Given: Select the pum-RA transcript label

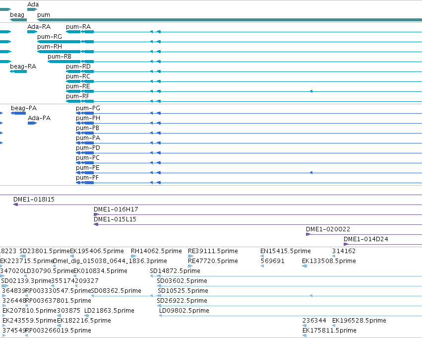Looking at the screenshot, I should (x=78, y=27).
